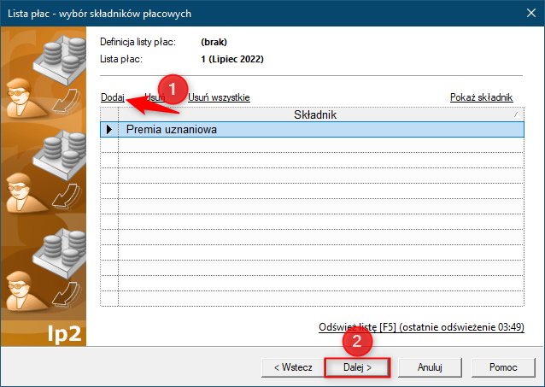Image resolution: width=545 pixels, height=387 pixels.
Task: Click the (brak) payroll definition value
Action: pos(214,42)
